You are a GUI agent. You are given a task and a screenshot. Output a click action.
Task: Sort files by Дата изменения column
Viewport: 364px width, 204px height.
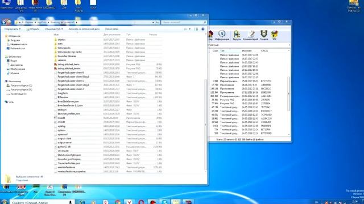click(112, 35)
